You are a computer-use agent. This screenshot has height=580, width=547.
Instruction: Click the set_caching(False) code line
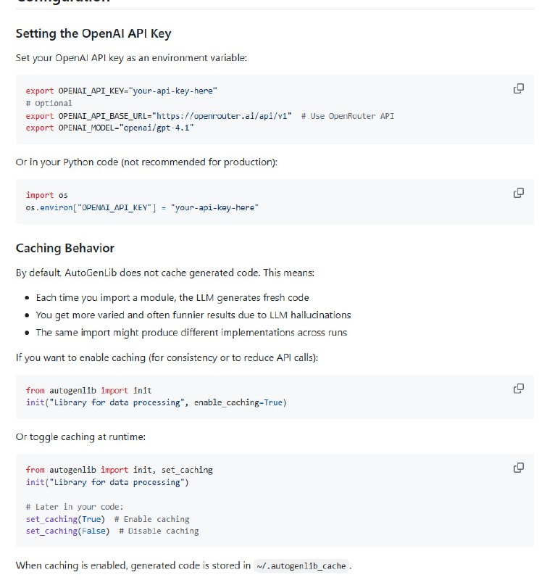67,531
